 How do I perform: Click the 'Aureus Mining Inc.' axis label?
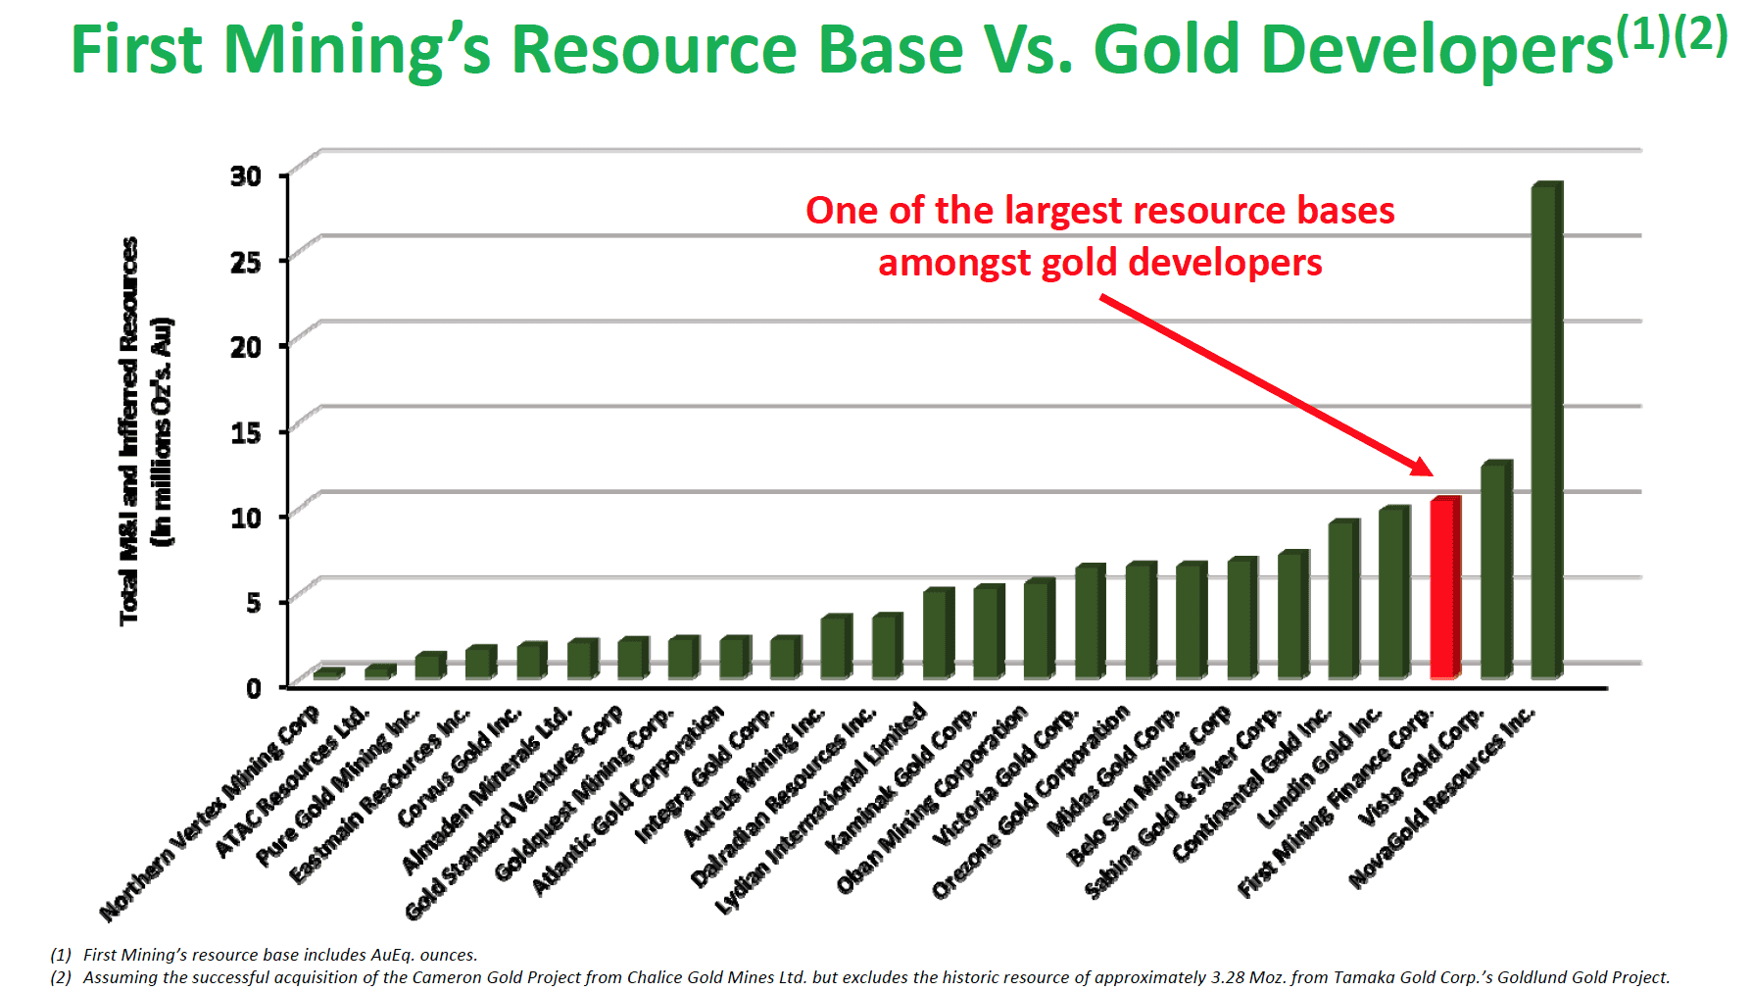click(755, 774)
